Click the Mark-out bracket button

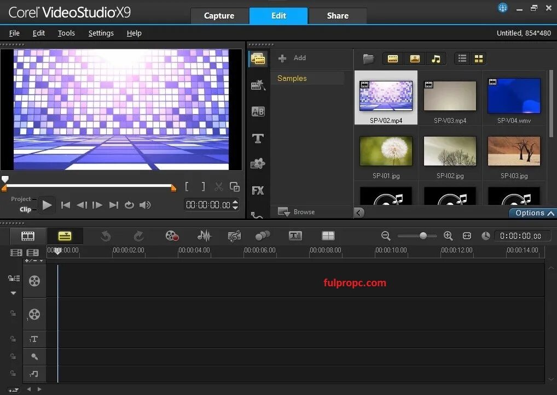pos(203,186)
